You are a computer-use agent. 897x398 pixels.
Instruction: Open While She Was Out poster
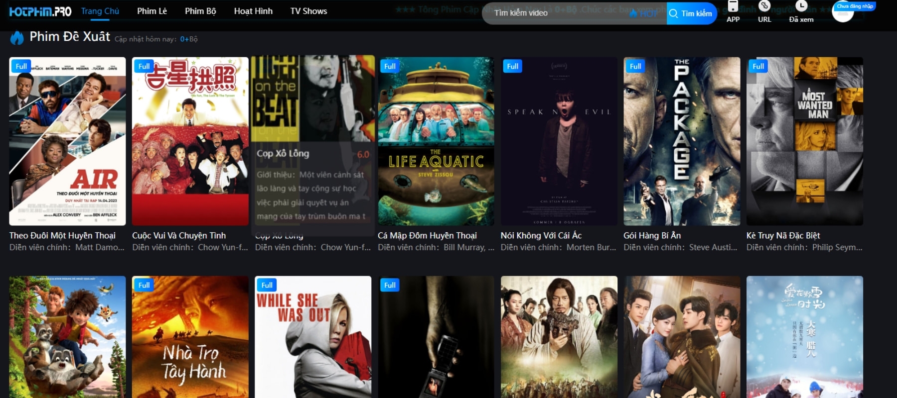[x=313, y=337]
